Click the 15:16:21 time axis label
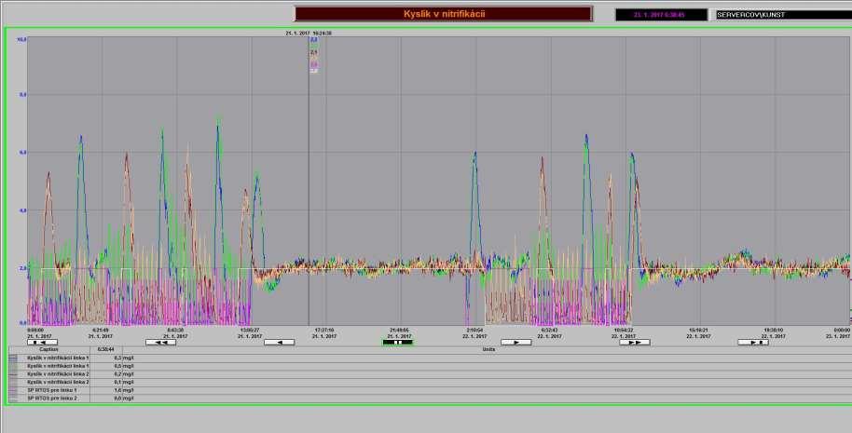This screenshot has width=852, height=433. pyautogui.click(x=698, y=330)
